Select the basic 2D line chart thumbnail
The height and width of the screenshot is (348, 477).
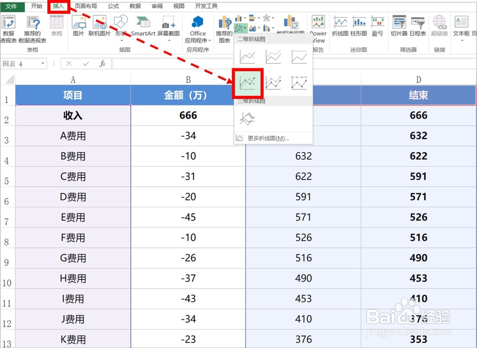coord(247,57)
